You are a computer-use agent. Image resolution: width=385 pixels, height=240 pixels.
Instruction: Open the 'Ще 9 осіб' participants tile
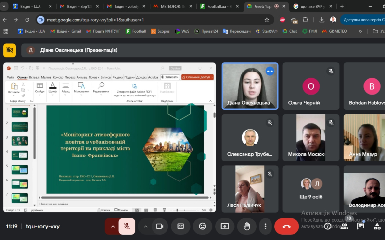click(311, 189)
